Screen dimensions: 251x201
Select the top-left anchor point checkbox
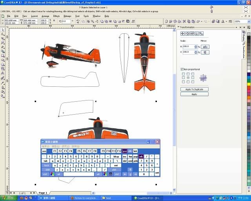click(183, 74)
